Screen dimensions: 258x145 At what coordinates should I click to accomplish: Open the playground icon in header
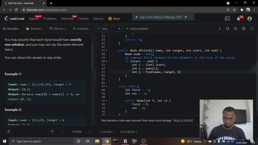click(227, 19)
